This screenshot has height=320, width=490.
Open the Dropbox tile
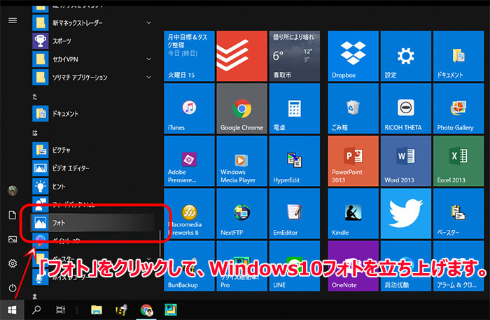pyautogui.click(x=353, y=56)
